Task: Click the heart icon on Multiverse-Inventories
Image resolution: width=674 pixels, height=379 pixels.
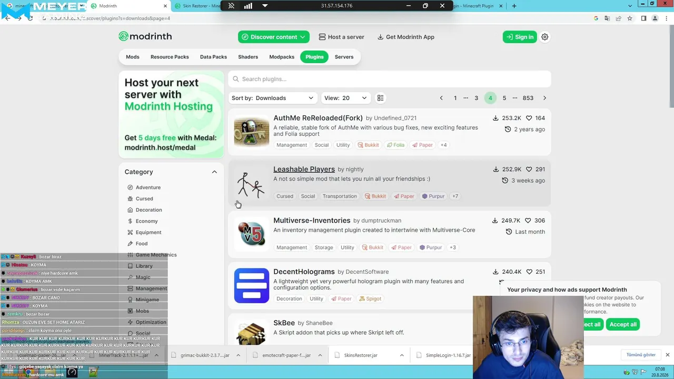Action: coord(529,221)
